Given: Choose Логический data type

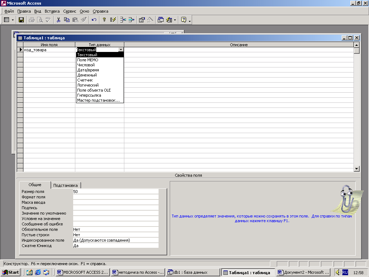Looking at the screenshot, I should 100,85.
